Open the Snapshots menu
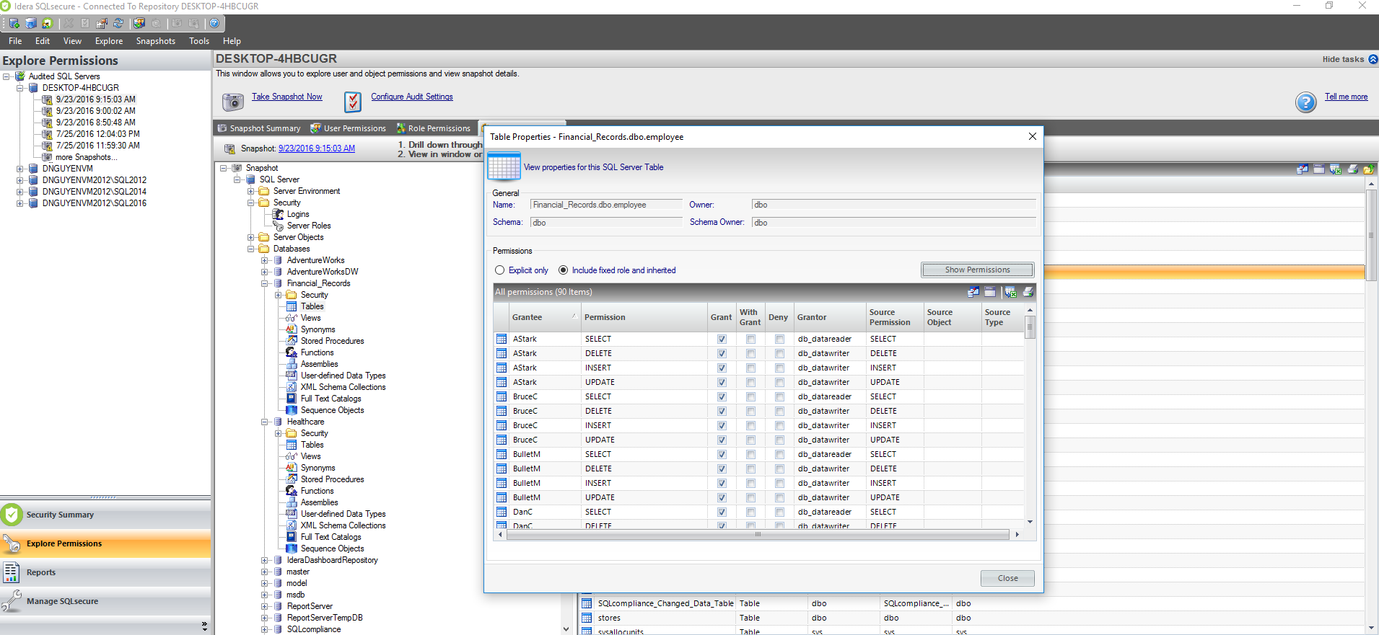 155,41
